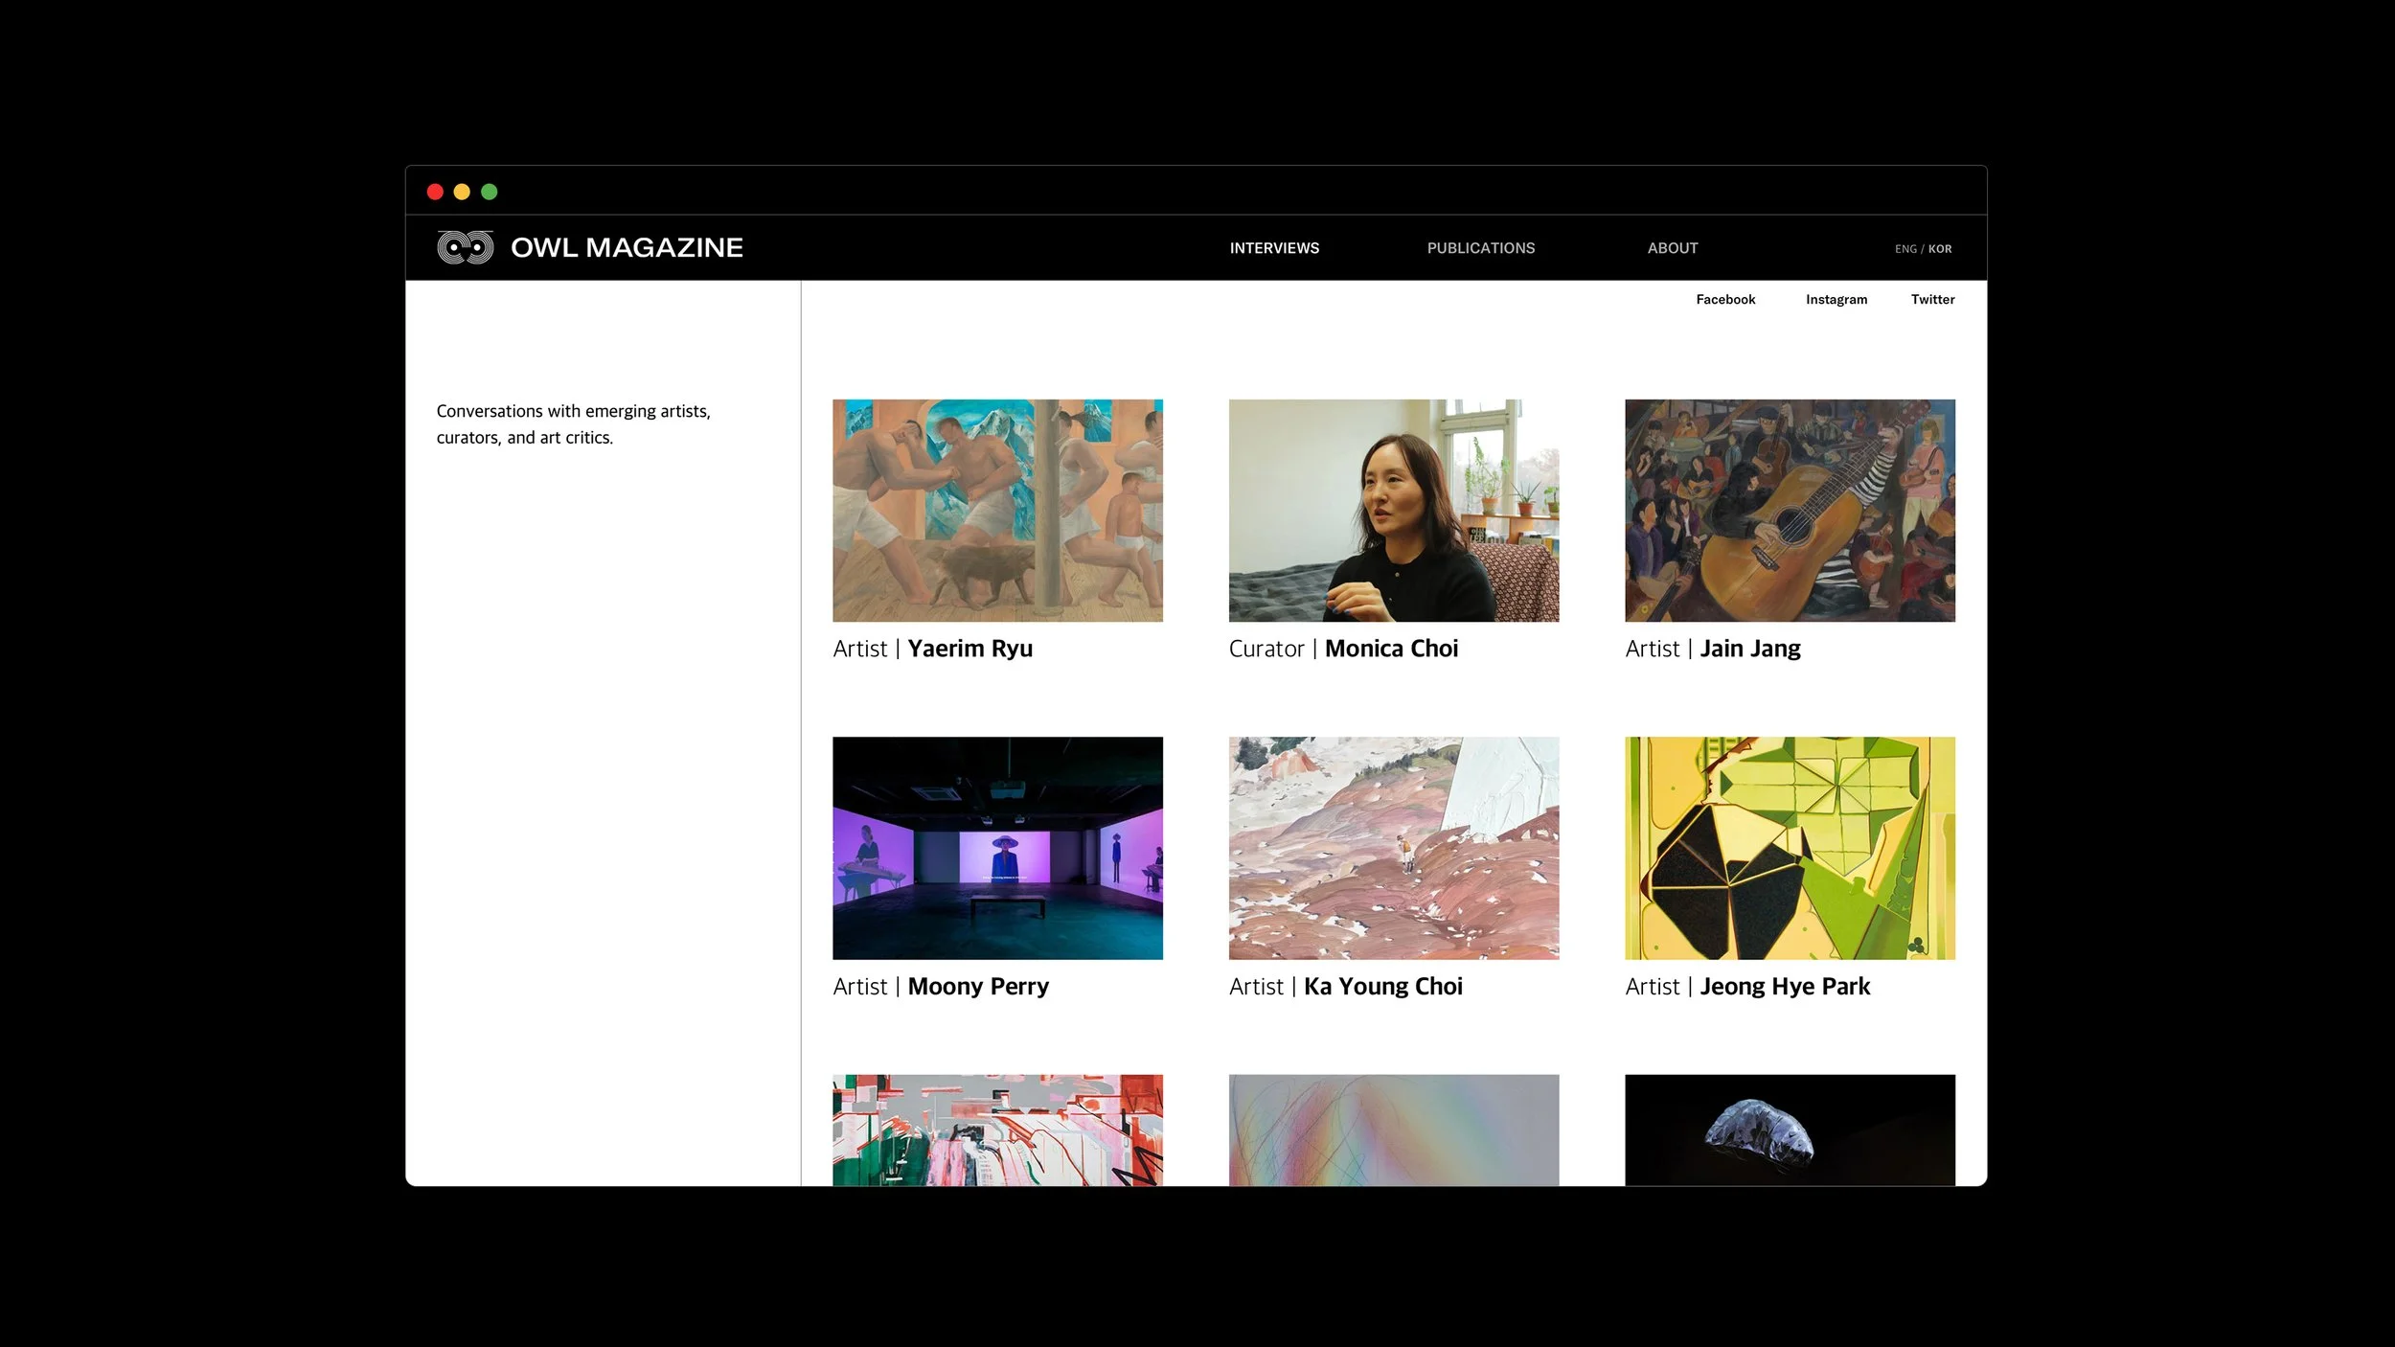Click the Artist | Ka Young Choi title
The image size is (2395, 1347).
1345,987
